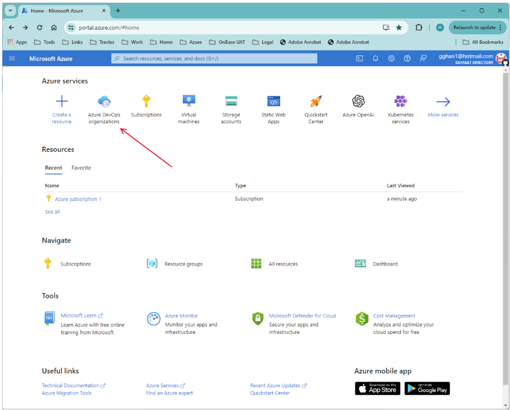The height and width of the screenshot is (410, 510).
Task: Open the portal settings gear
Action: click(x=391, y=58)
